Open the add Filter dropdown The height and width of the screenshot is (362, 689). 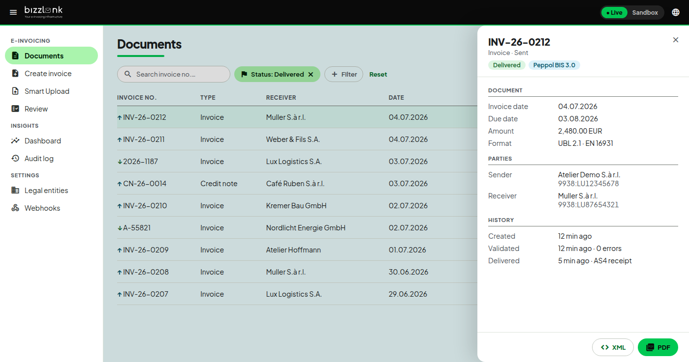[344, 74]
